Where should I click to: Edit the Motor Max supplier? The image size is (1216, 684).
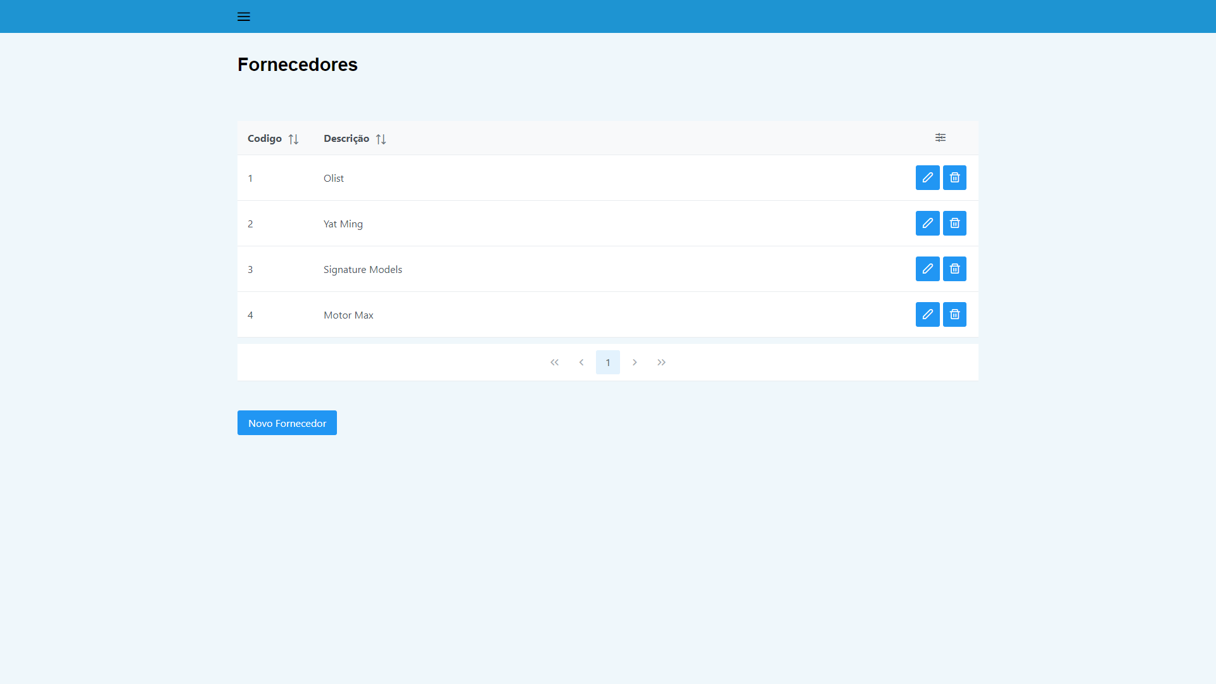927,315
